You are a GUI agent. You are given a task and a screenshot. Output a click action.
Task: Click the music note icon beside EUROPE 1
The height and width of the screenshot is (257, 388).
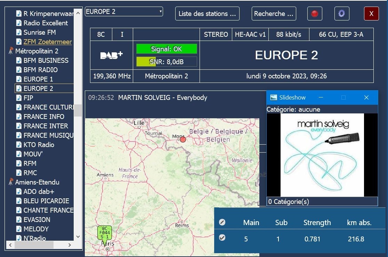pos(19,79)
